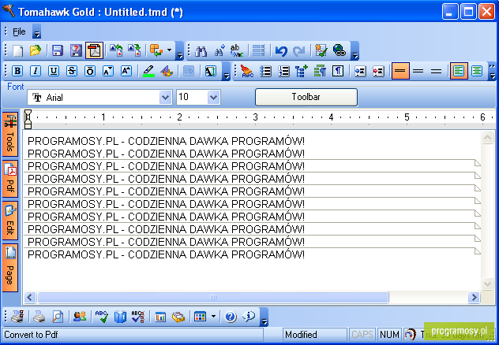Open the Edit side tab
This screenshot has height=345, width=499.
point(9,221)
